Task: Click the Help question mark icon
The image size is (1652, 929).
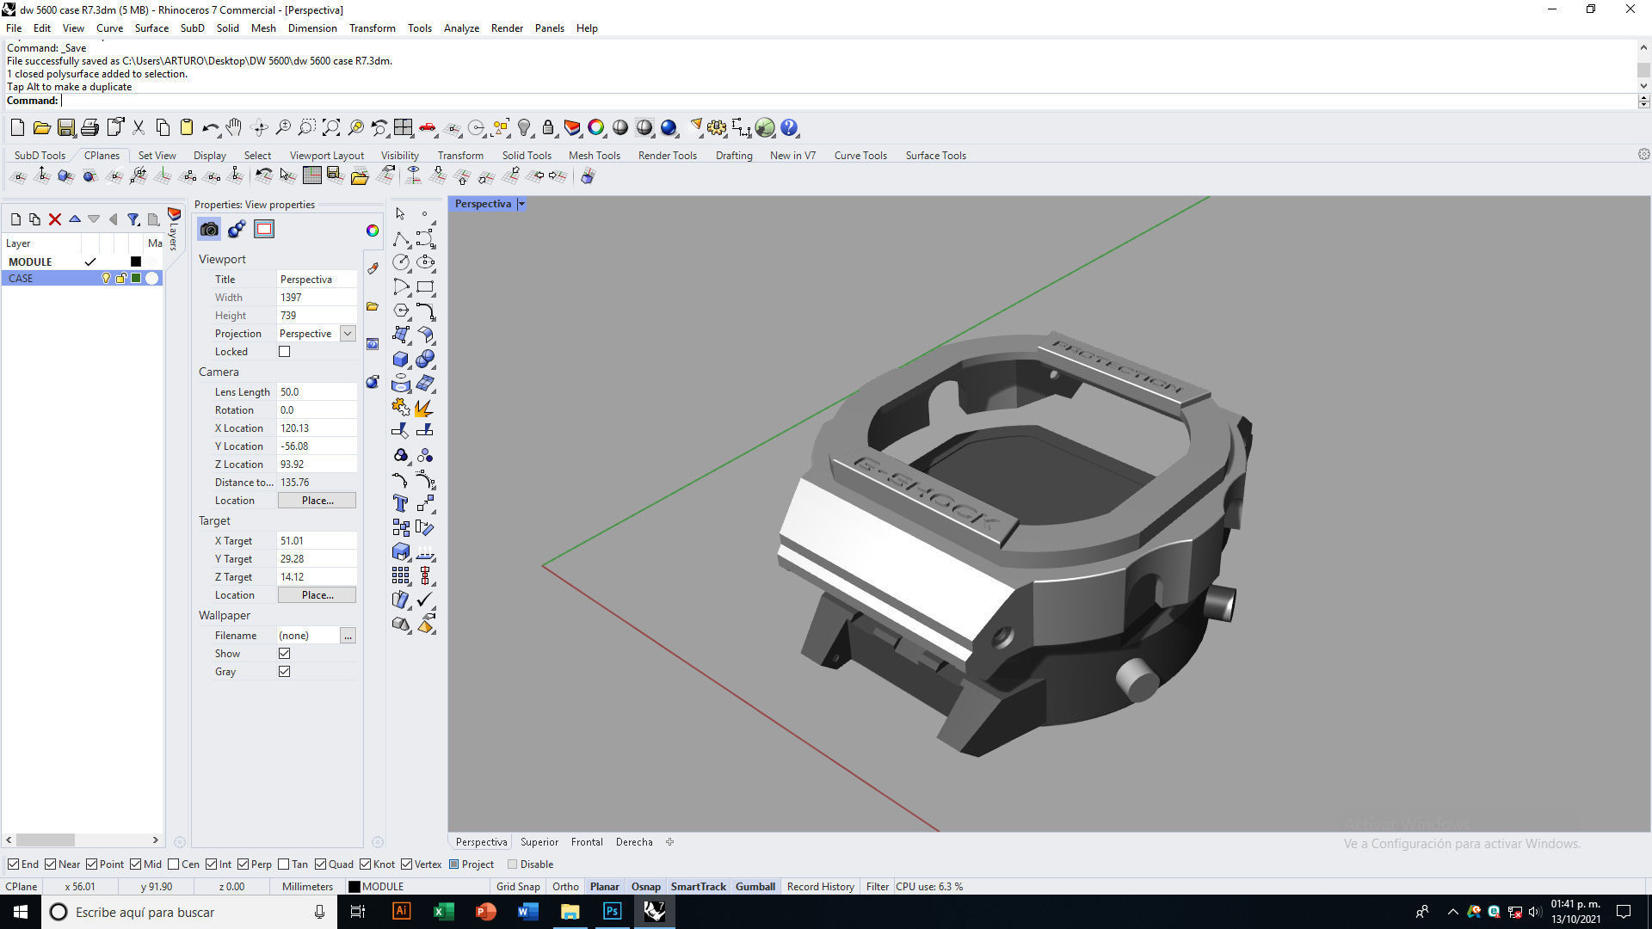Action: [789, 128]
